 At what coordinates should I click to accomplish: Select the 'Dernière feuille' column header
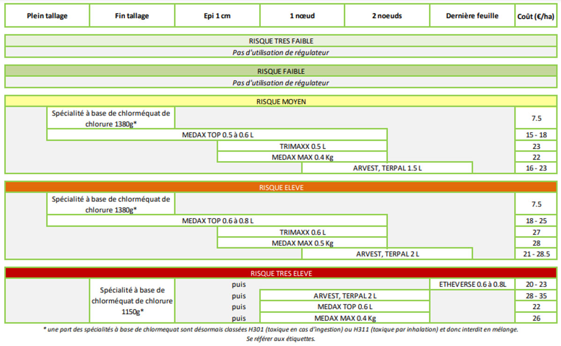pos(472,16)
